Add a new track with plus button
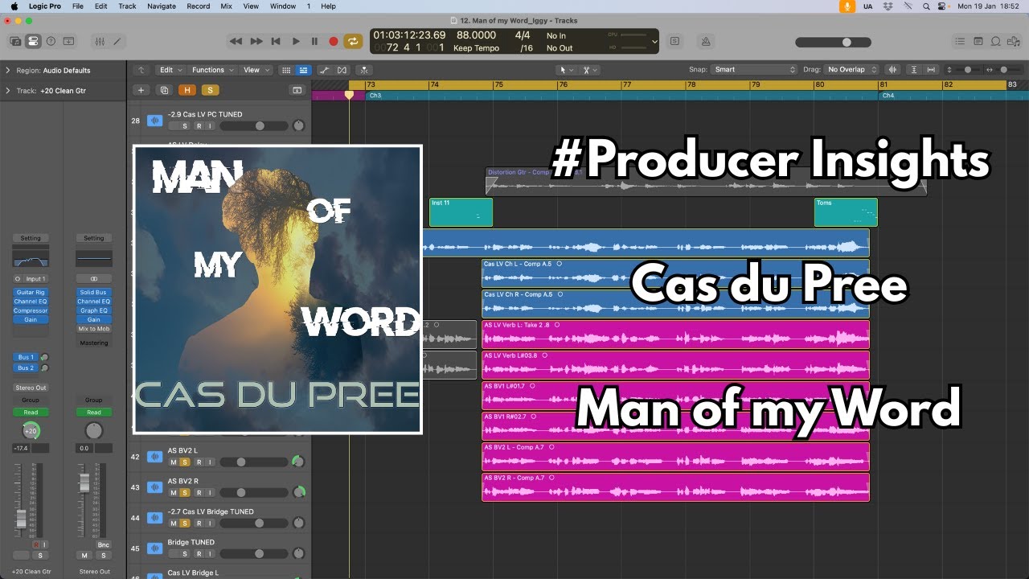 [x=141, y=91]
